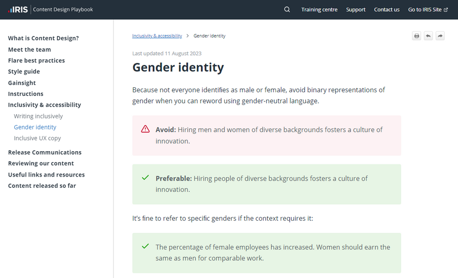Expand the Style guide sidebar section
The height and width of the screenshot is (278, 458).
24,72
